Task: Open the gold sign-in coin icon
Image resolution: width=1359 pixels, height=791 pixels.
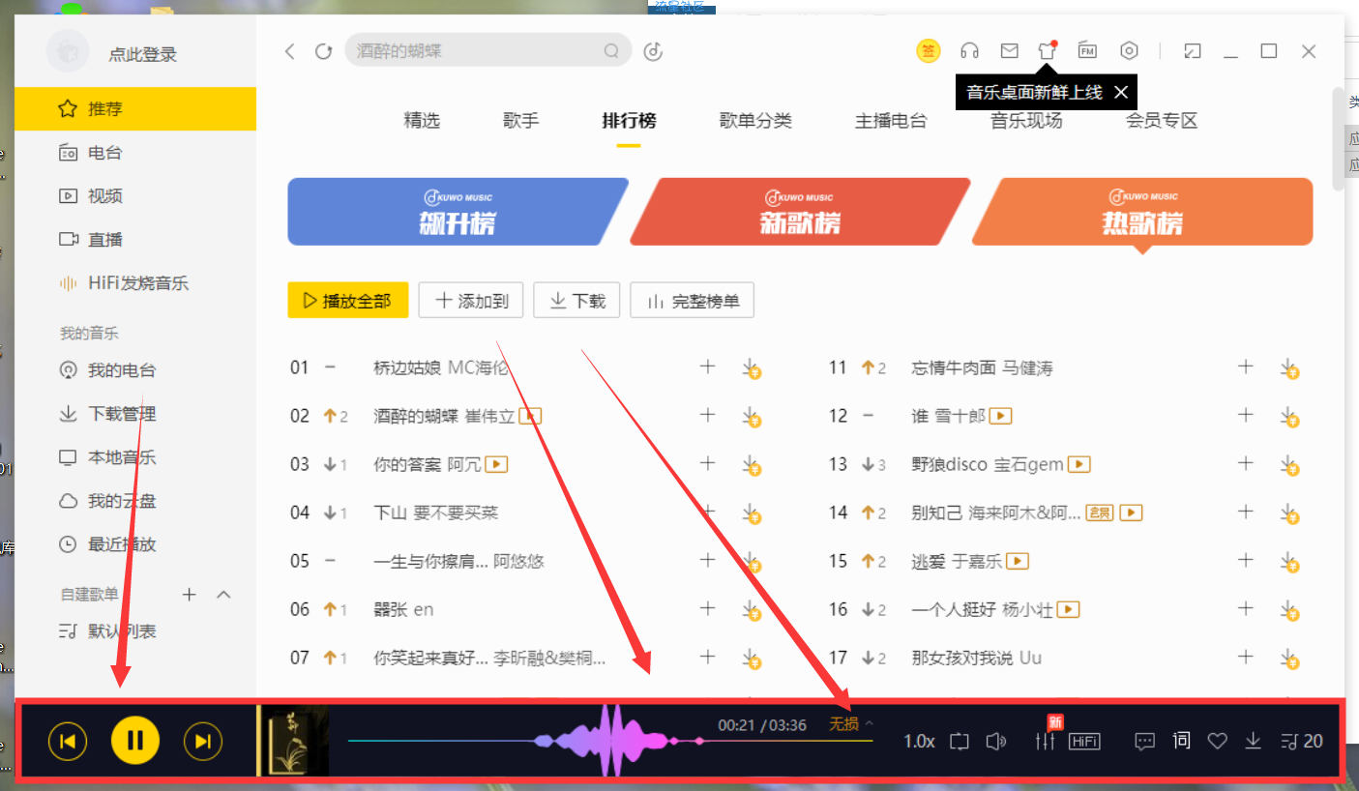Action: pos(929,51)
